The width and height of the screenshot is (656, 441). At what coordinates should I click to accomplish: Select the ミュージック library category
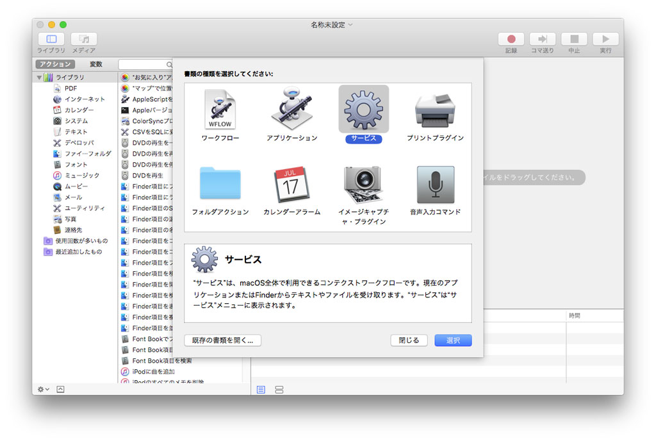[76, 176]
